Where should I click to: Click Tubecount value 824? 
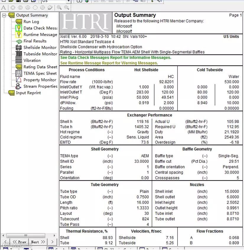[145, 219]
